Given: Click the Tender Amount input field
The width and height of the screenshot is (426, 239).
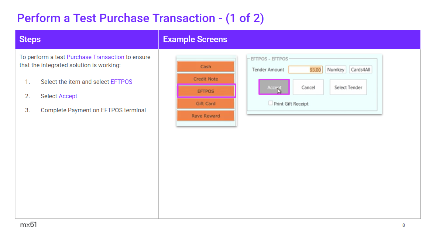Looking at the screenshot, I should [305, 69].
